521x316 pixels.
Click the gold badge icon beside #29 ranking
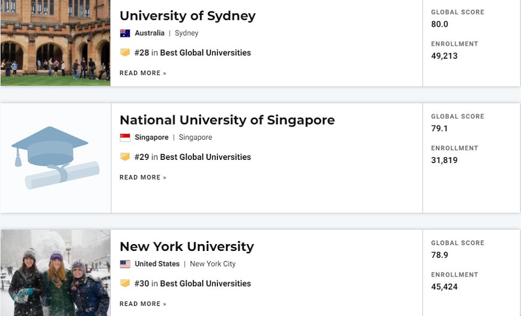[125, 157]
